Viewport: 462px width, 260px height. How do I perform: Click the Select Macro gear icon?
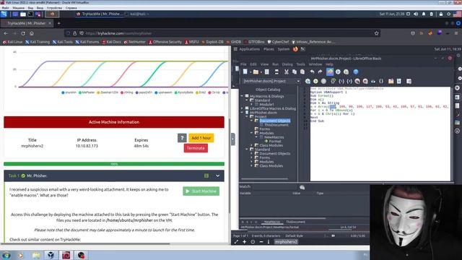coord(338,71)
